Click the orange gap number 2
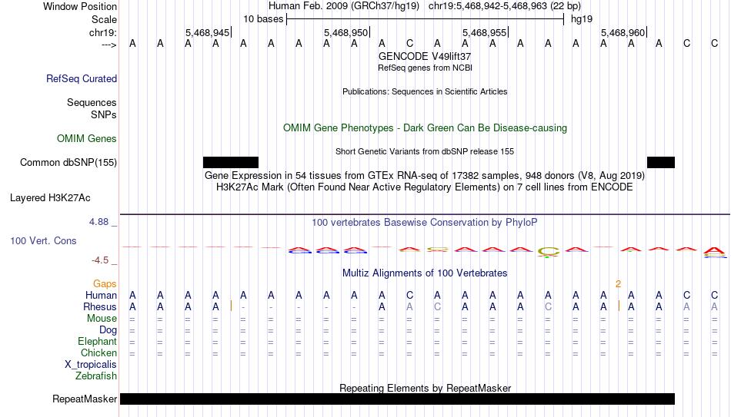Image resolution: width=731 pixels, height=417 pixels. [x=618, y=284]
